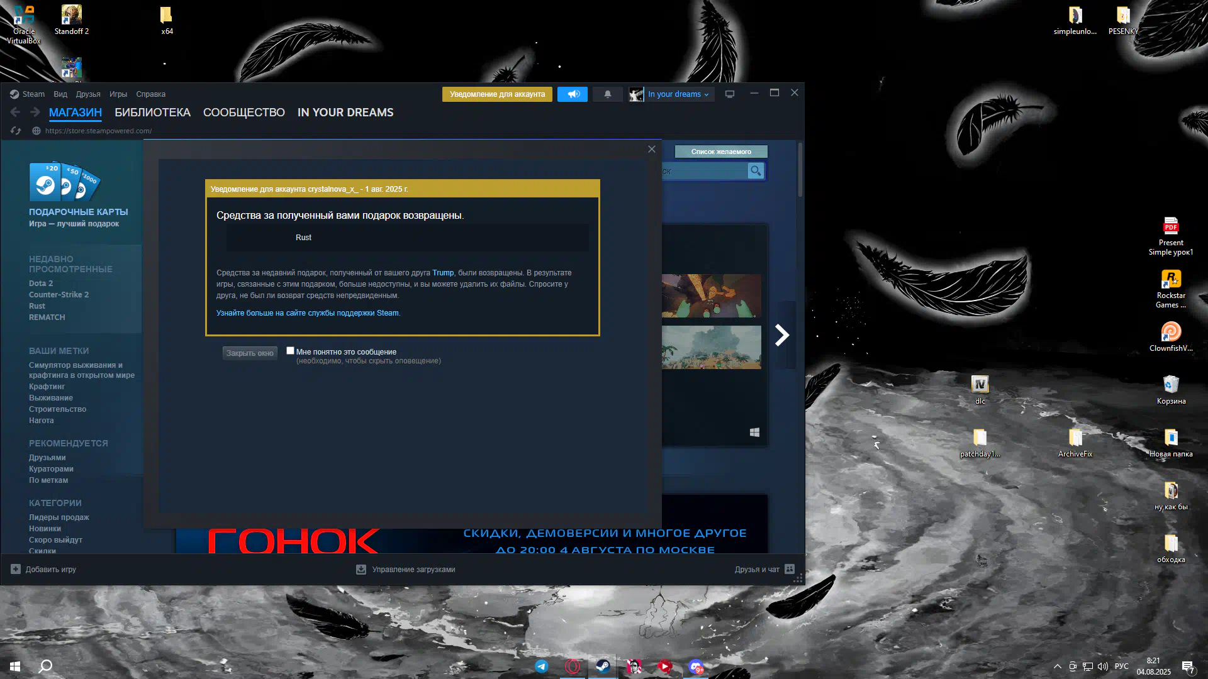Go forward with the right arrow

35,112
